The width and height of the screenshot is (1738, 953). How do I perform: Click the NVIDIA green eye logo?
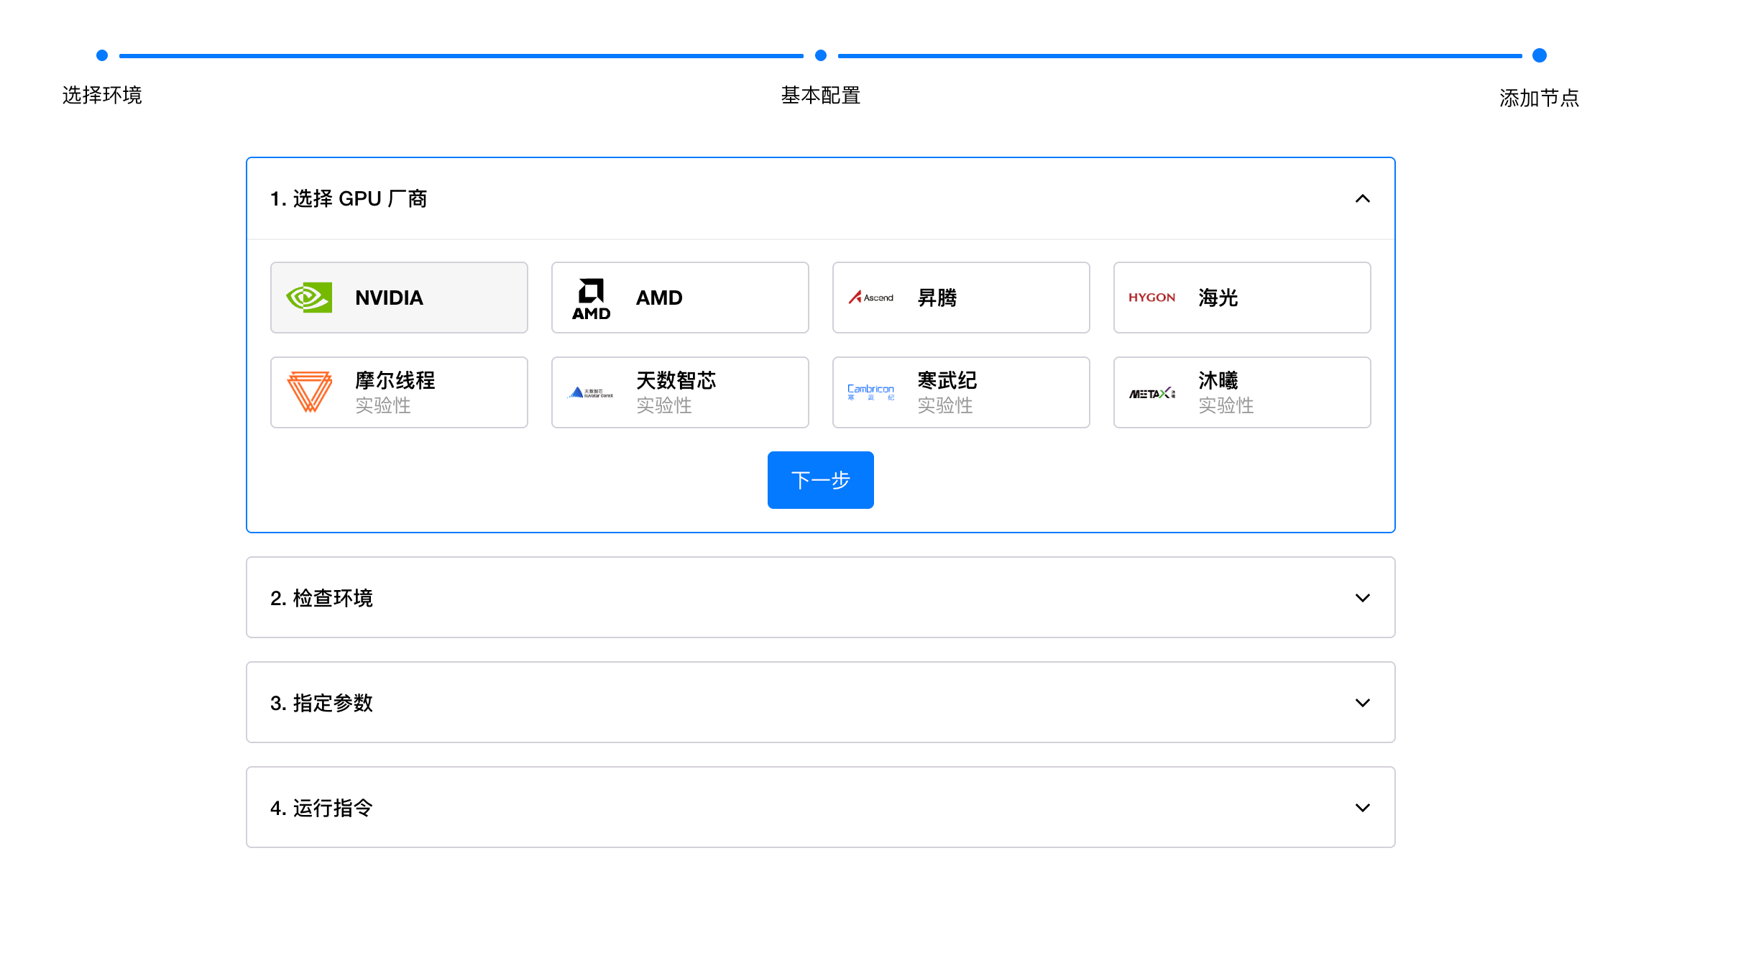click(x=309, y=298)
